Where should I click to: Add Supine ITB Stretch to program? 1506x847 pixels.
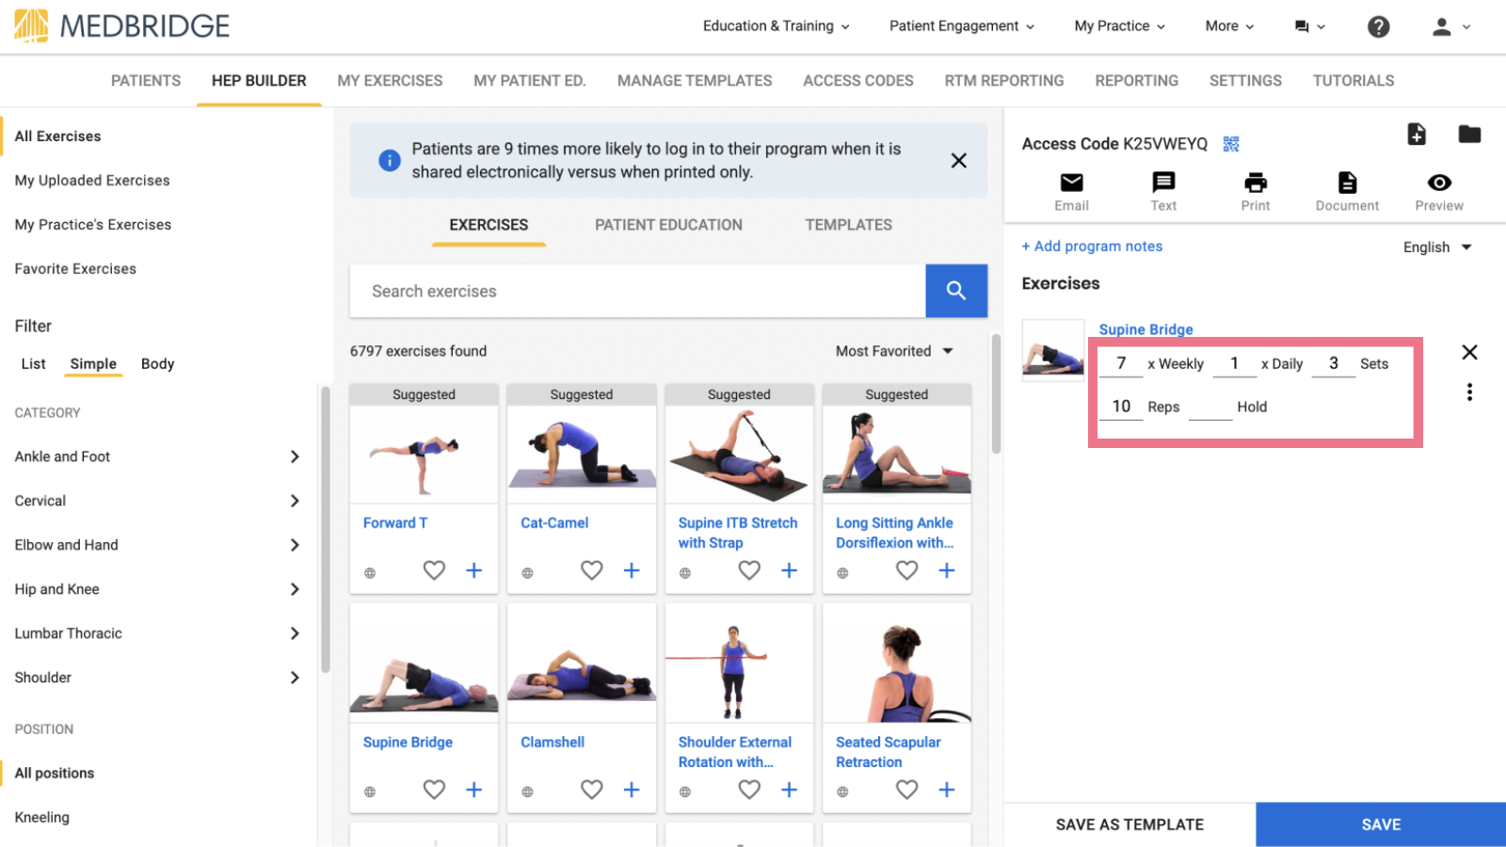coord(790,570)
